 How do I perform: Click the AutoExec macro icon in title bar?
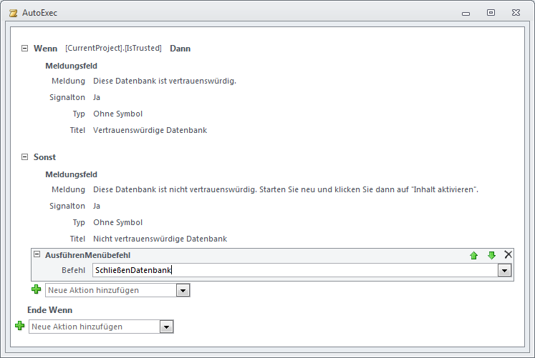[12, 12]
